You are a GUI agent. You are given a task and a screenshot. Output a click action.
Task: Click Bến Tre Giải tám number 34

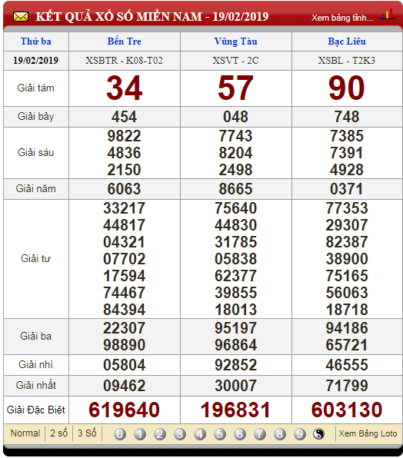pyautogui.click(x=124, y=88)
